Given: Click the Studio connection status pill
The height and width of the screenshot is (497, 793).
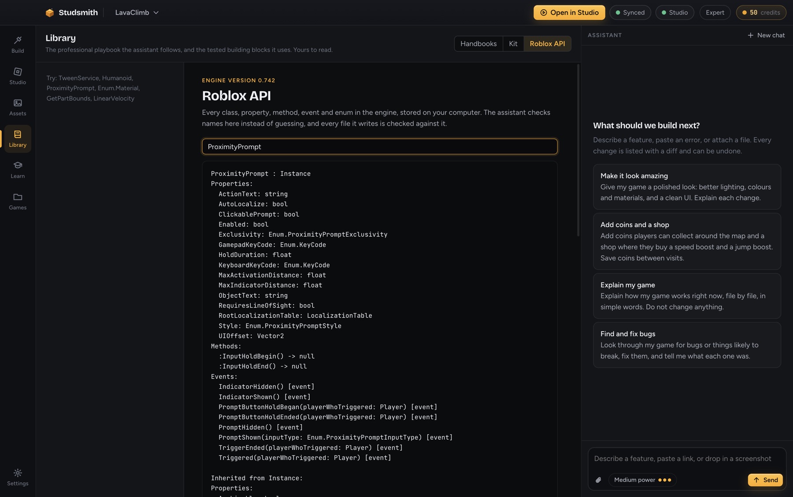Looking at the screenshot, I should [674, 12].
